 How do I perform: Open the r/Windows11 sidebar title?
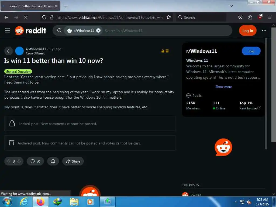pyautogui.click(x=202, y=51)
